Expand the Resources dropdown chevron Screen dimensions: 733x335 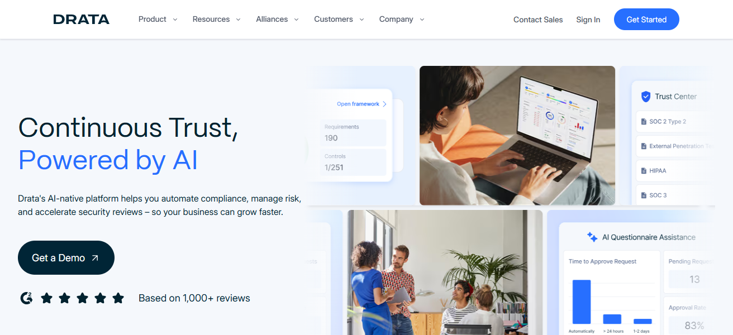(238, 20)
